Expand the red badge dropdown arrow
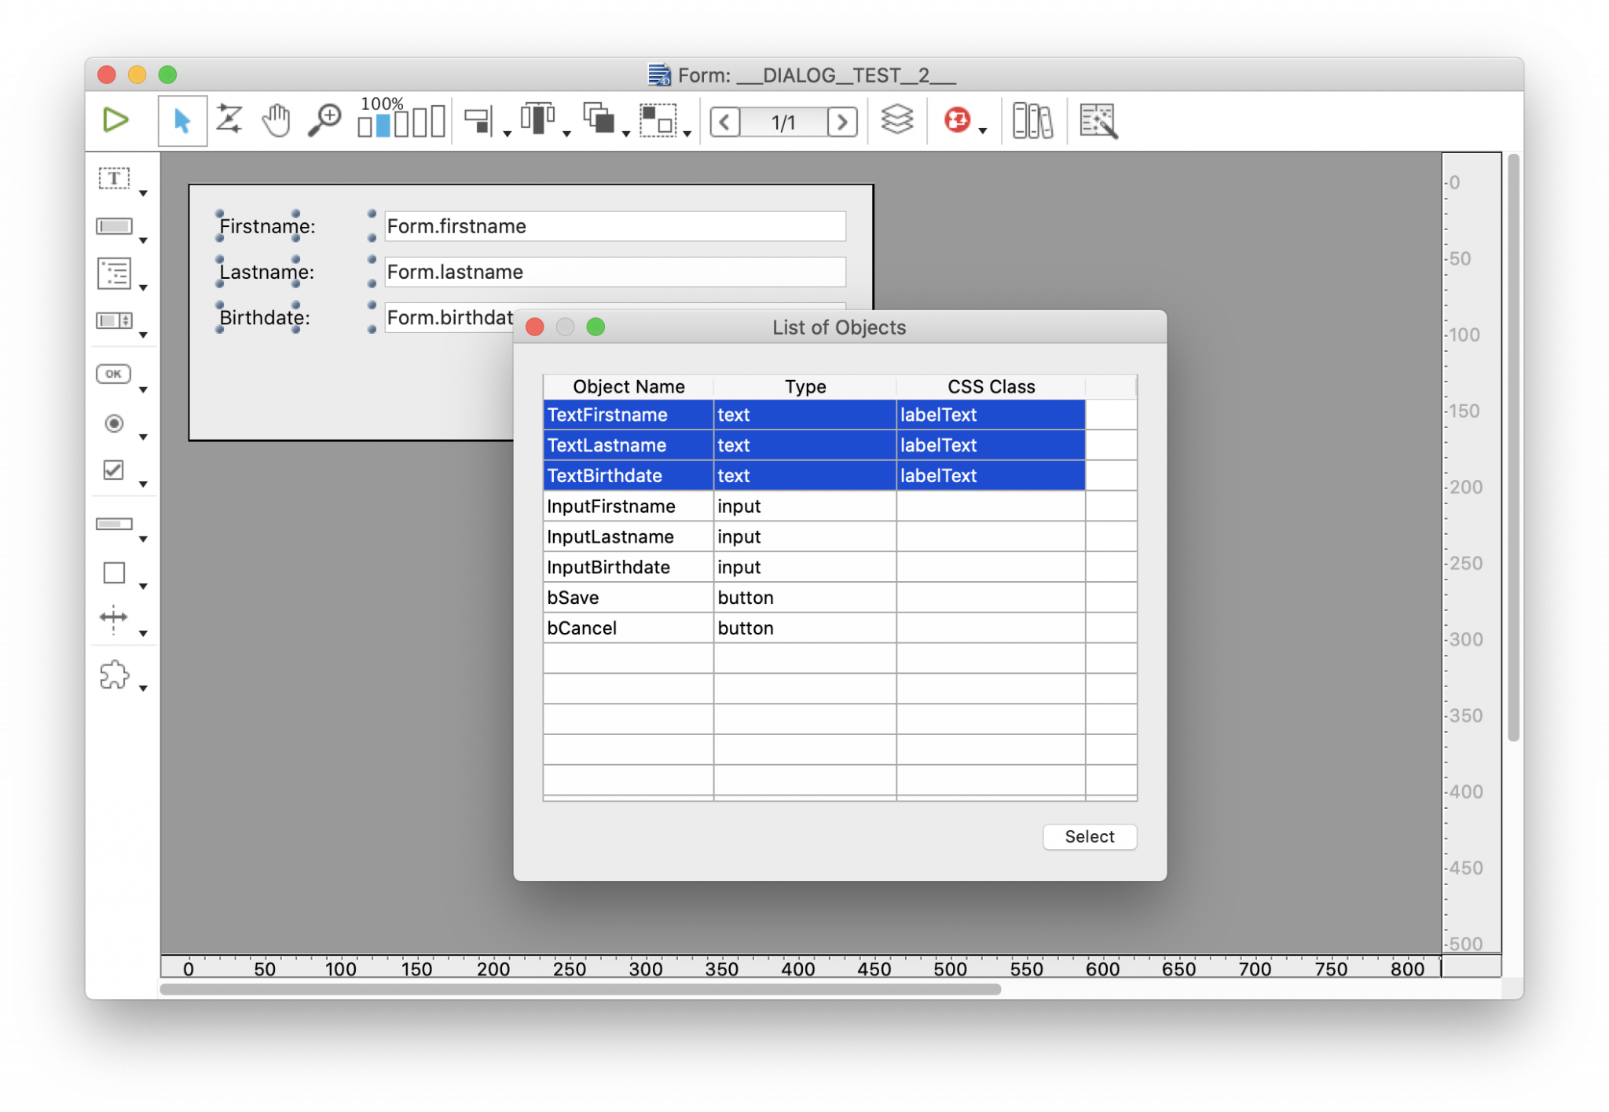 983,131
